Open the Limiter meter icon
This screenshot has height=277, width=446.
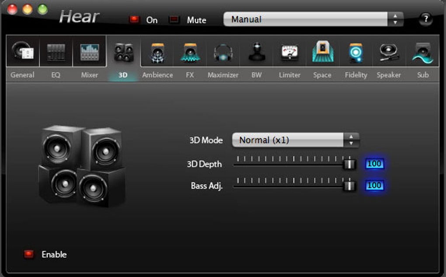tap(289, 53)
